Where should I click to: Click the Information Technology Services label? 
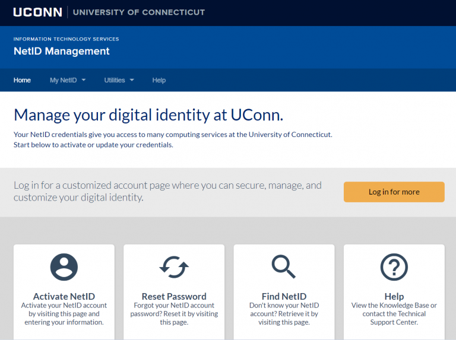tap(66, 39)
